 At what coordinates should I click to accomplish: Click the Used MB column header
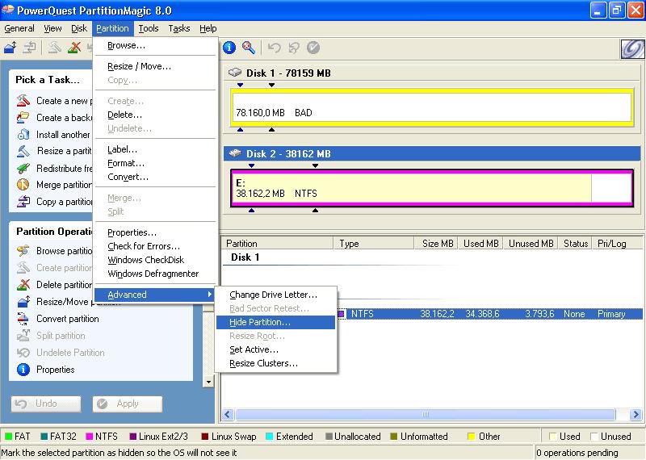[x=480, y=244]
